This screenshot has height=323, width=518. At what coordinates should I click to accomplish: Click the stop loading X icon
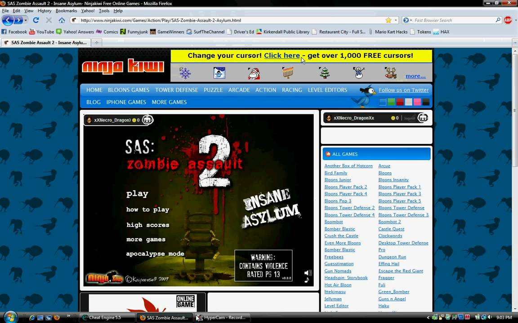pyautogui.click(x=49, y=20)
